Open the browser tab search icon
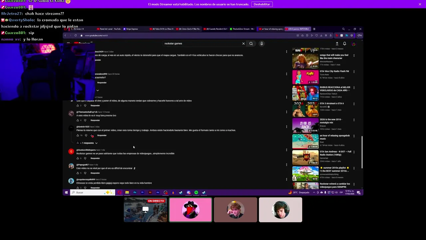The width and height of the screenshot is (426, 240). (x=343, y=29)
